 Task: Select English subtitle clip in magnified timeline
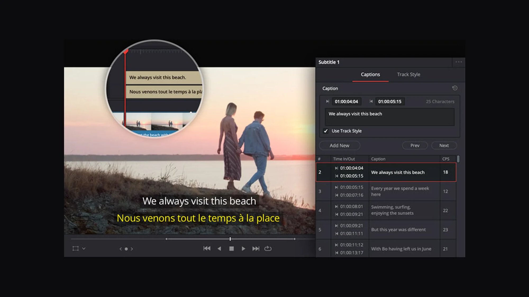pyautogui.click(x=164, y=77)
